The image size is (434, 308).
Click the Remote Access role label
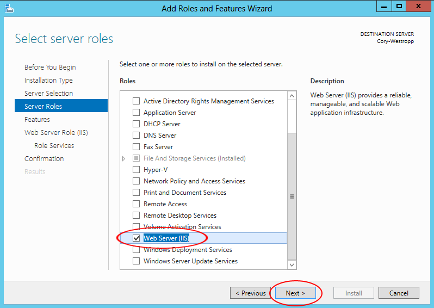[x=165, y=204]
